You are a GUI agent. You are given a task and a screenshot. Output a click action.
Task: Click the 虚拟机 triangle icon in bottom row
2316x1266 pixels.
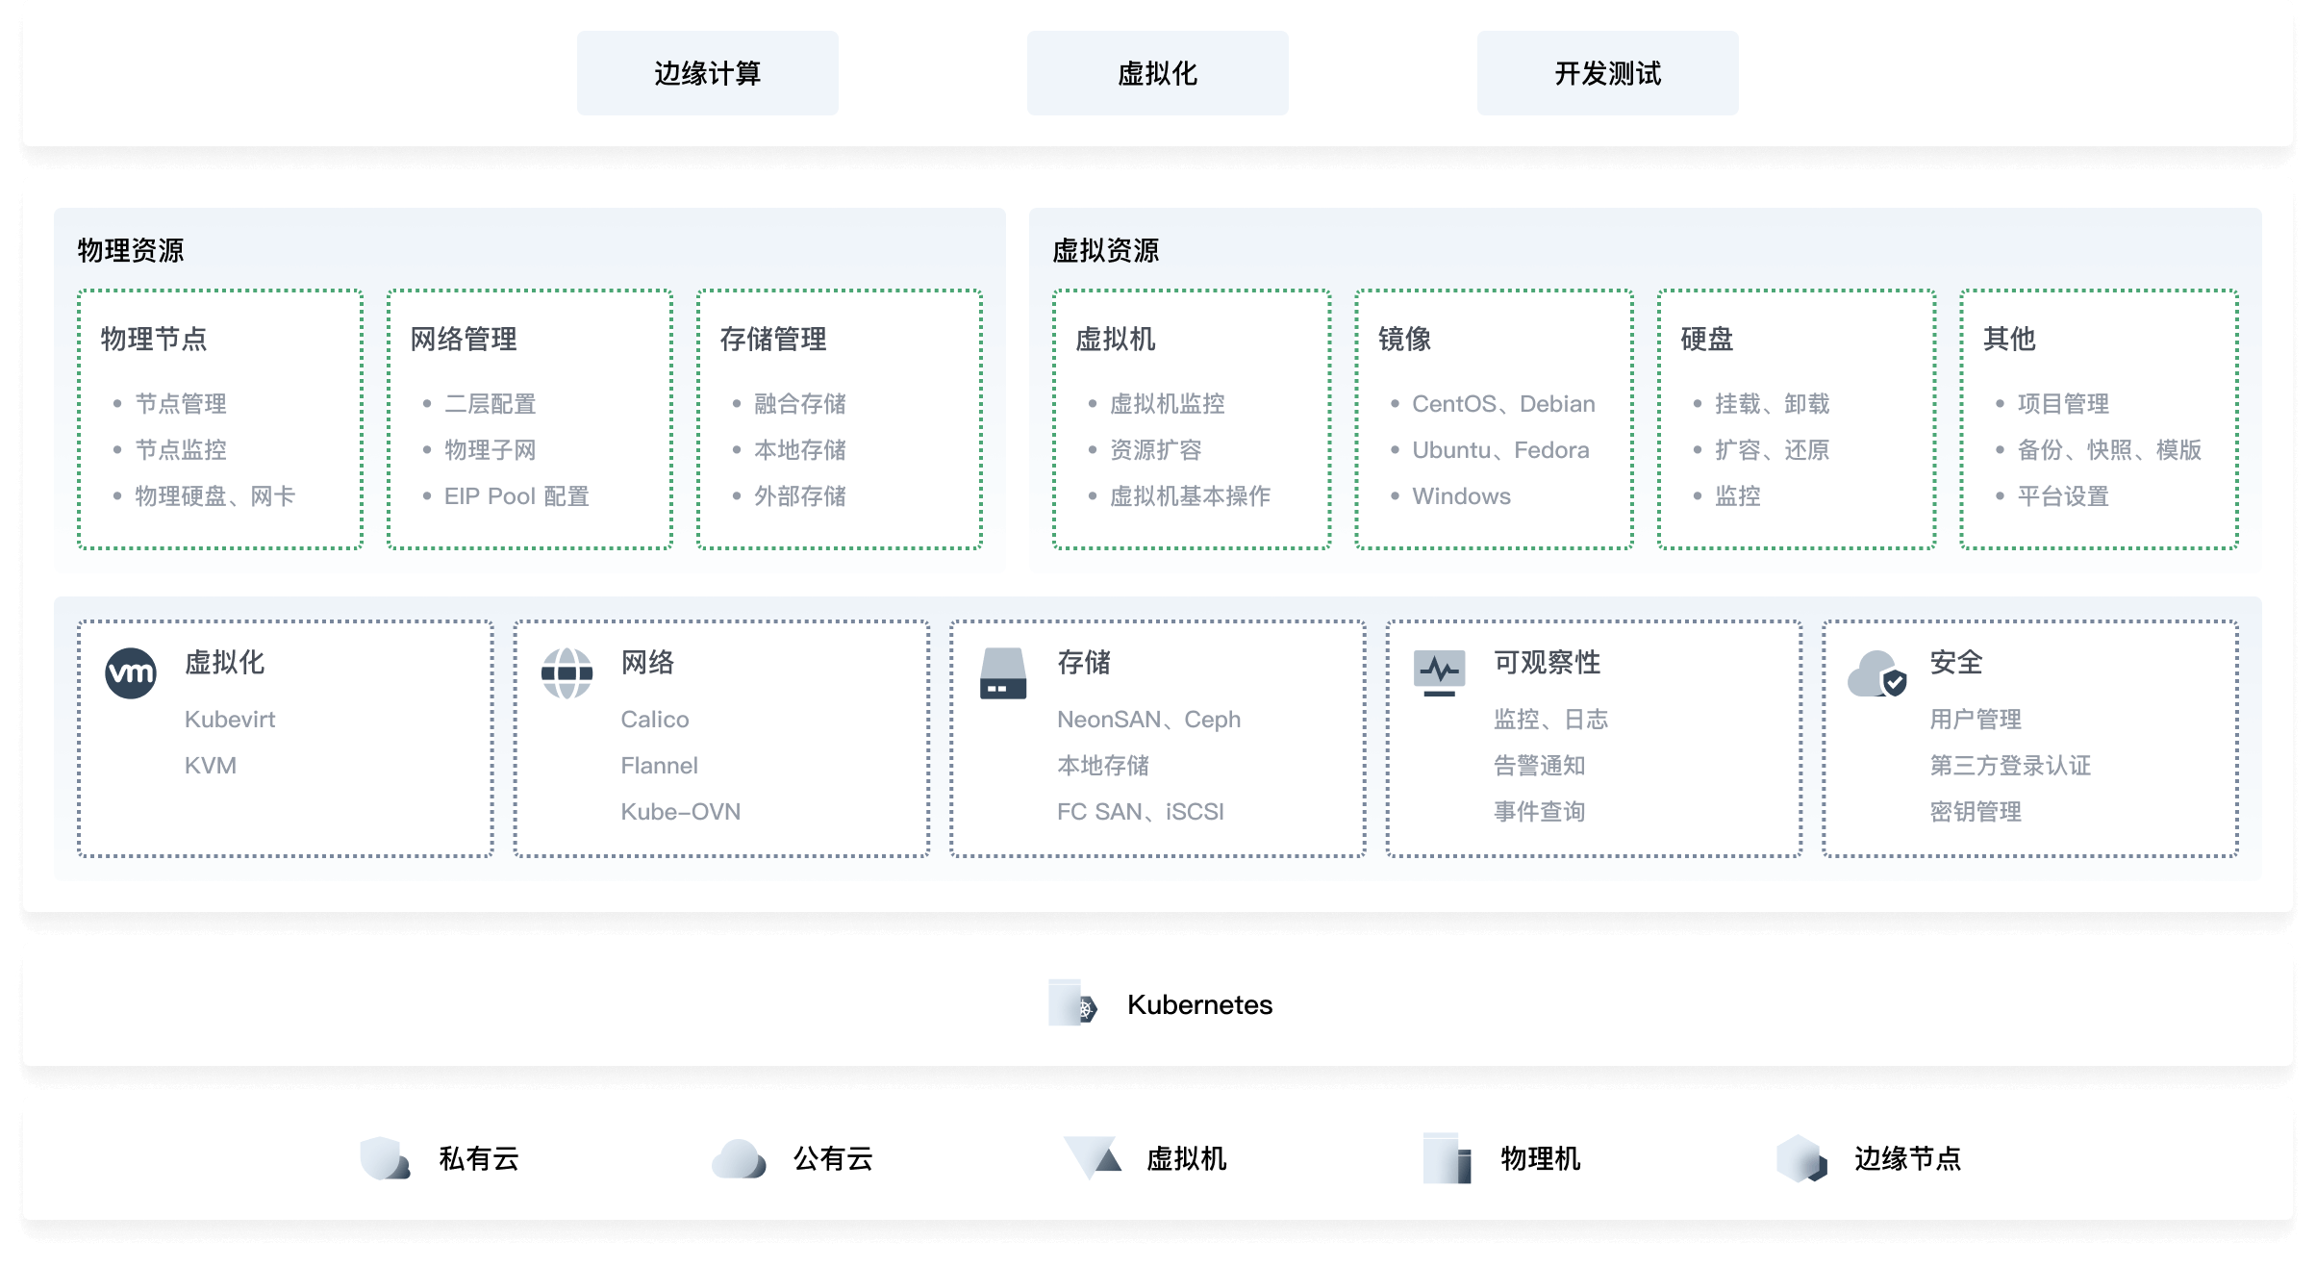coord(1093,1157)
